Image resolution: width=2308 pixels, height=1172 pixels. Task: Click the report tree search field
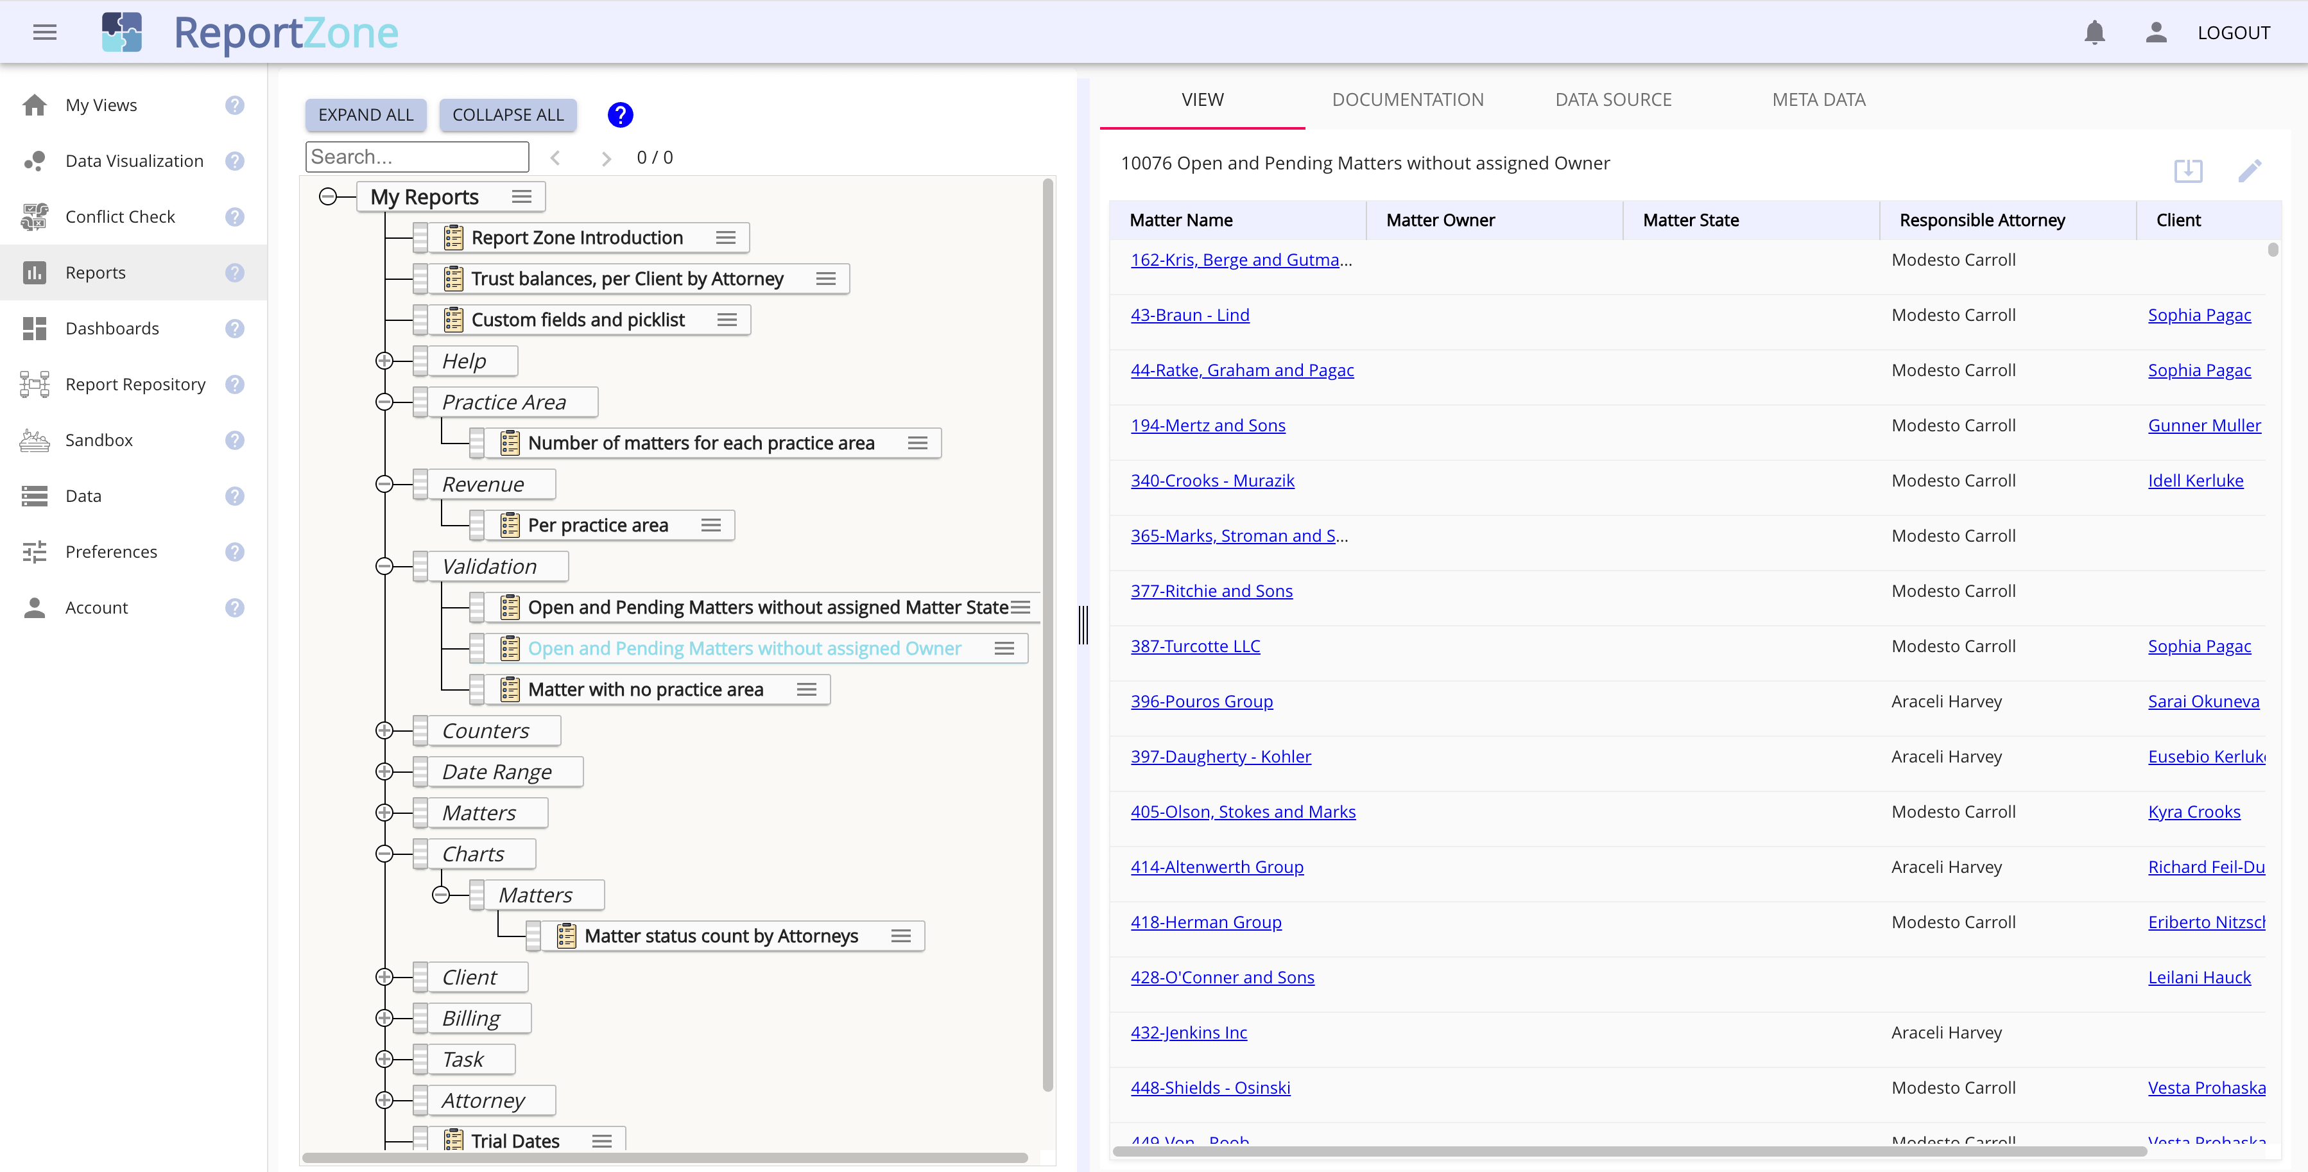coord(417,157)
